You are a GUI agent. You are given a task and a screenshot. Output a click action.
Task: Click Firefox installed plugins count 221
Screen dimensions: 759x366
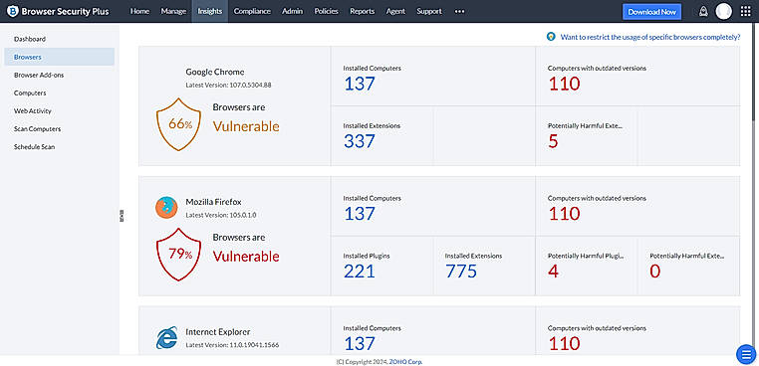pos(360,272)
